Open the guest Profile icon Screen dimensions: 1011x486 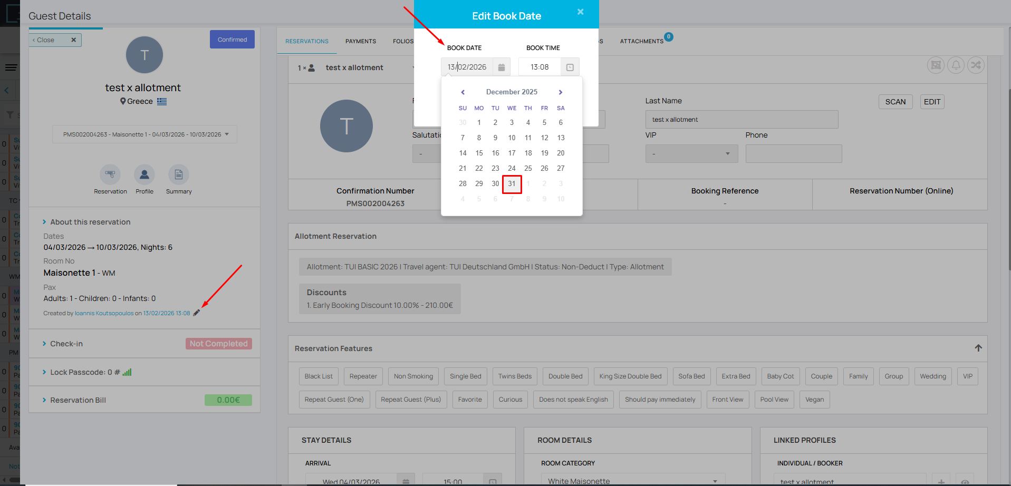(x=144, y=174)
